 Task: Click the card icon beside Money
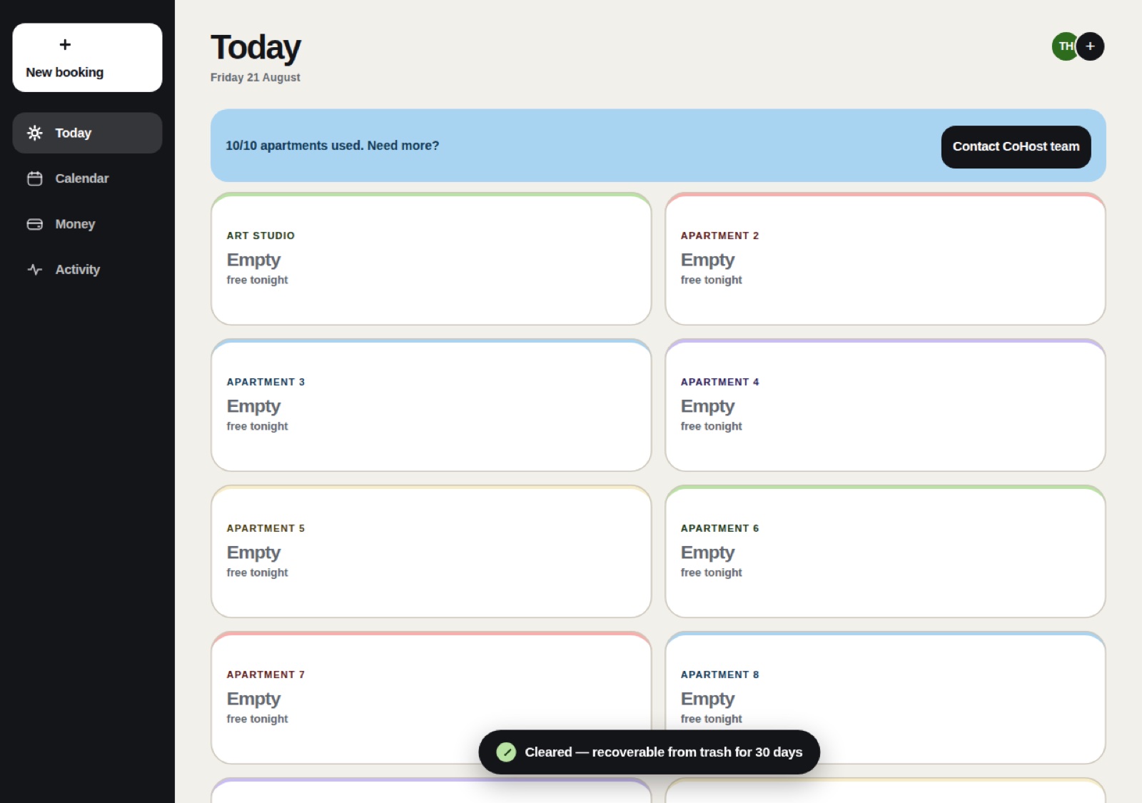tap(35, 224)
